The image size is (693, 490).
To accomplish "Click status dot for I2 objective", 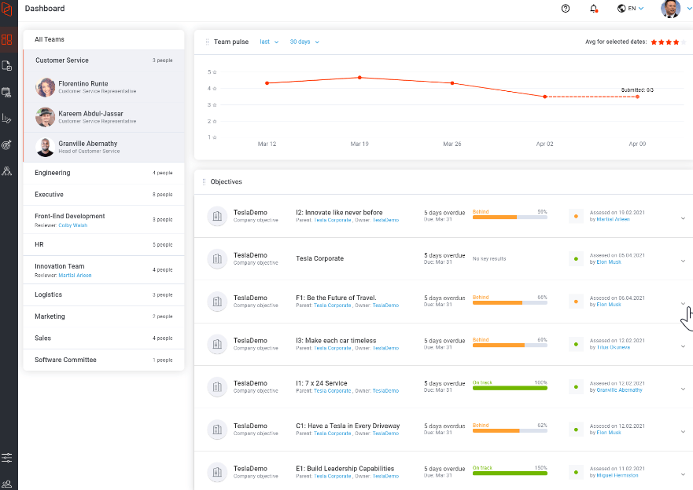I will 576,216.
